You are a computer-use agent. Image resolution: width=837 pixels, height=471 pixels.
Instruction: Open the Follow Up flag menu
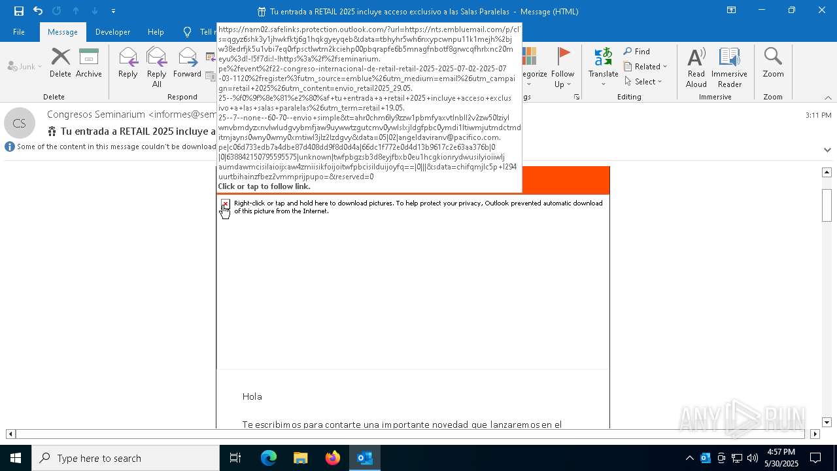tap(562, 67)
